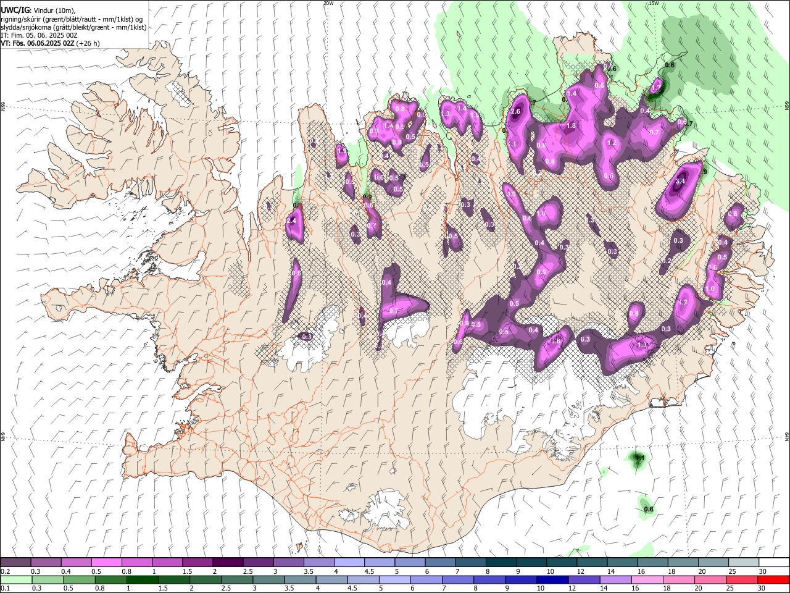Click the 20W longitude label
Image resolution: width=790 pixels, height=593 pixels.
pos(328,3)
